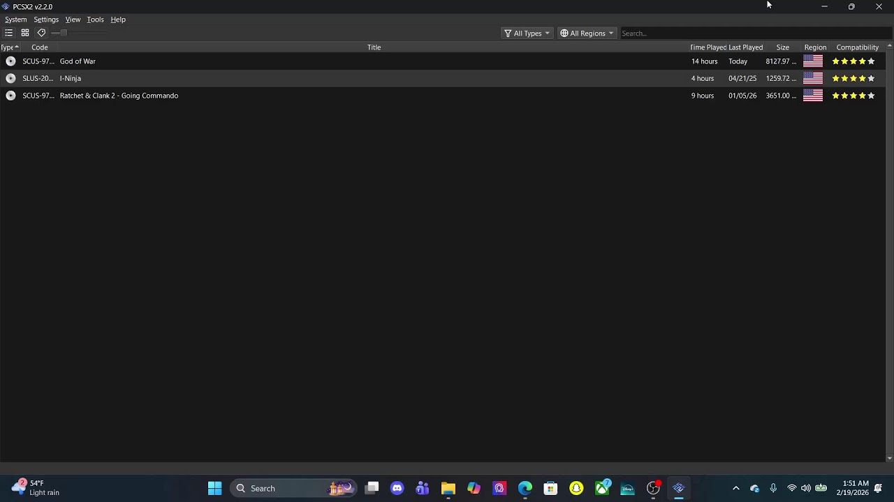
Task: Open OBS Studio from the taskbar
Action: [x=653, y=488]
